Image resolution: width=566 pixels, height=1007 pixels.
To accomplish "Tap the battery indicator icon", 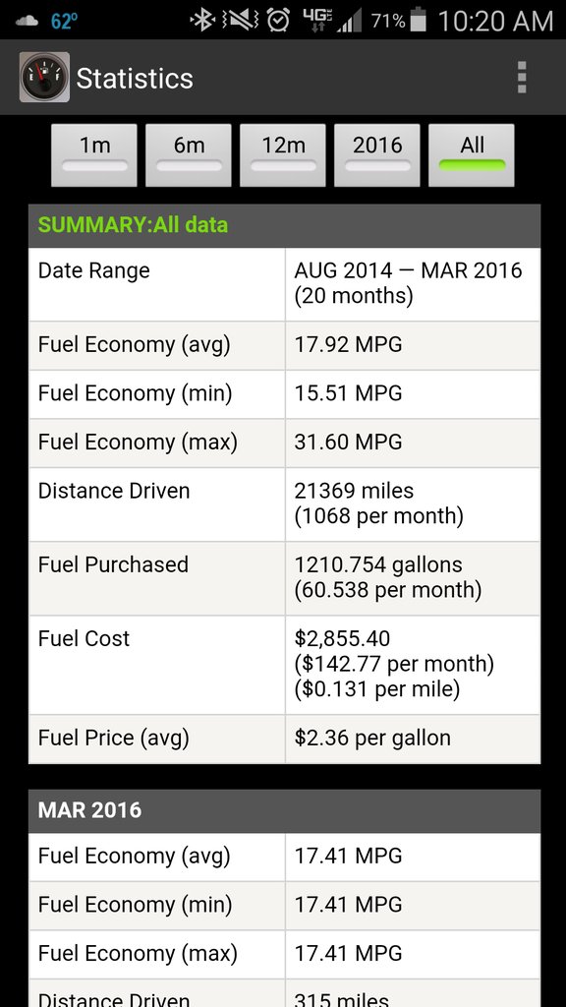I will [x=419, y=20].
